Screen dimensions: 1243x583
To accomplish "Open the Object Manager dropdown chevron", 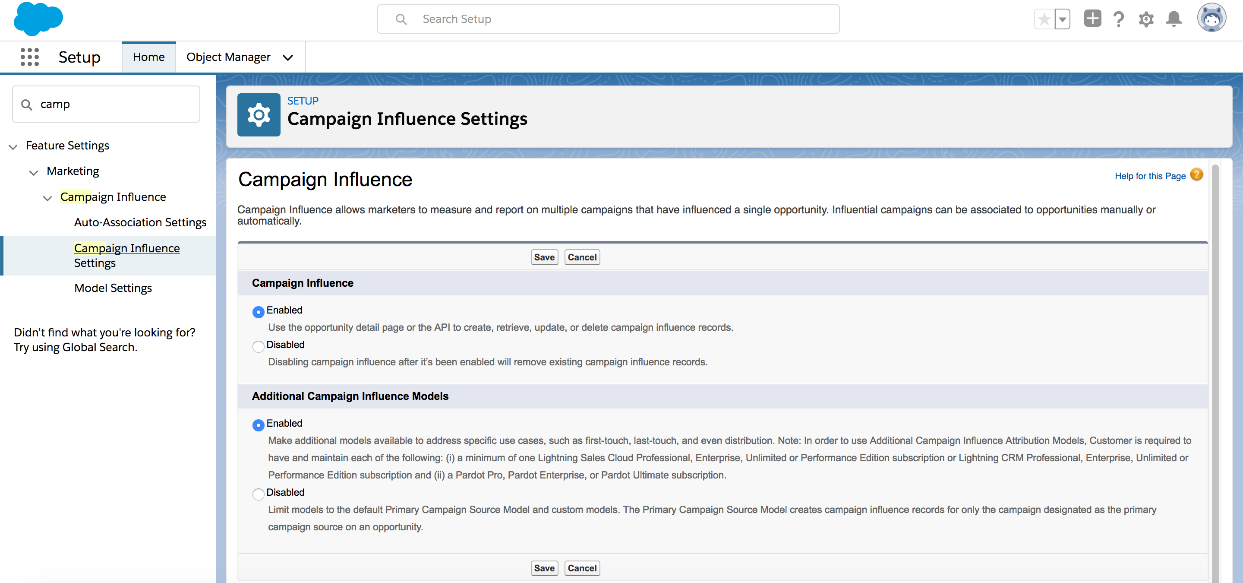I will pos(288,57).
